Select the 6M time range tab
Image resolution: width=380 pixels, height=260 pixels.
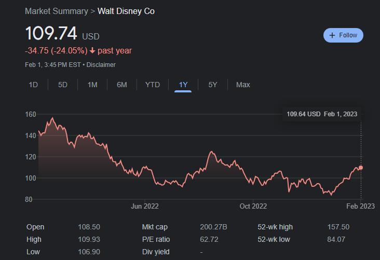tap(122, 85)
